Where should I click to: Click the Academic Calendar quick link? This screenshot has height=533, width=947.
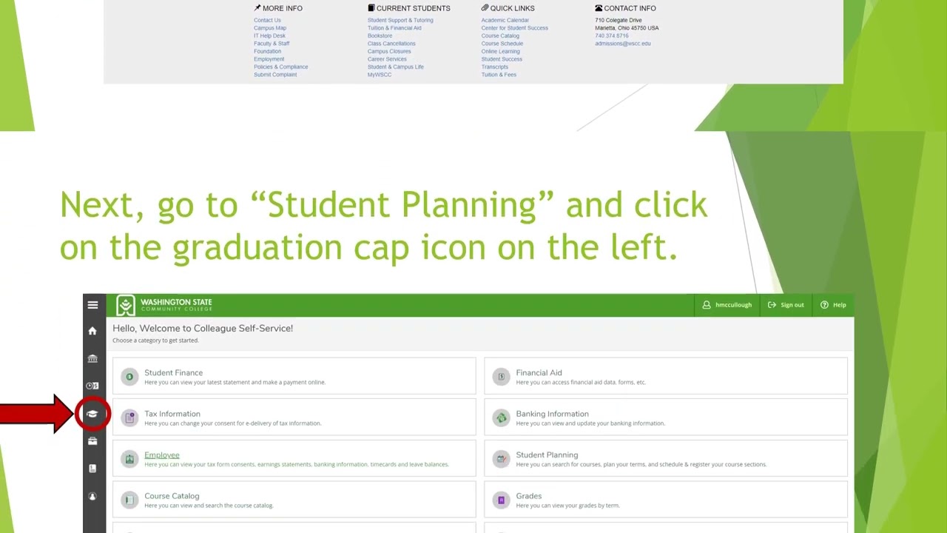coord(505,20)
